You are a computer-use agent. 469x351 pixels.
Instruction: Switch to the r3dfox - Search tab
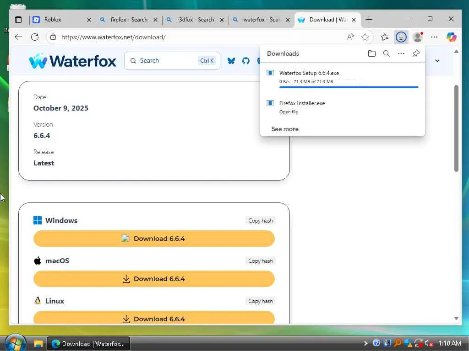pyautogui.click(x=195, y=20)
